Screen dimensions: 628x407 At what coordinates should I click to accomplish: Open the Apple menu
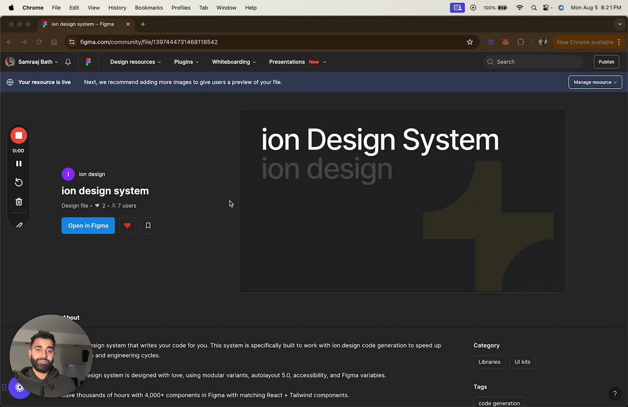click(11, 8)
